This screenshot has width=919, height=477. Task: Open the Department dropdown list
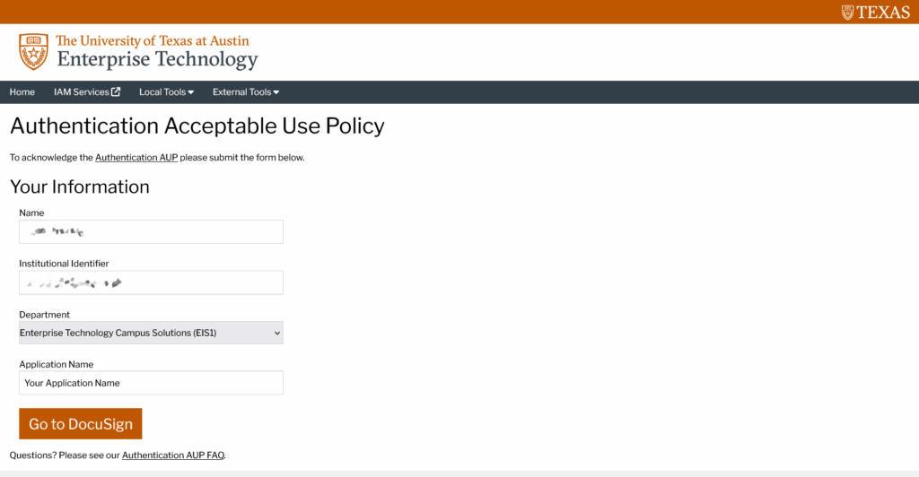[151, 333]
